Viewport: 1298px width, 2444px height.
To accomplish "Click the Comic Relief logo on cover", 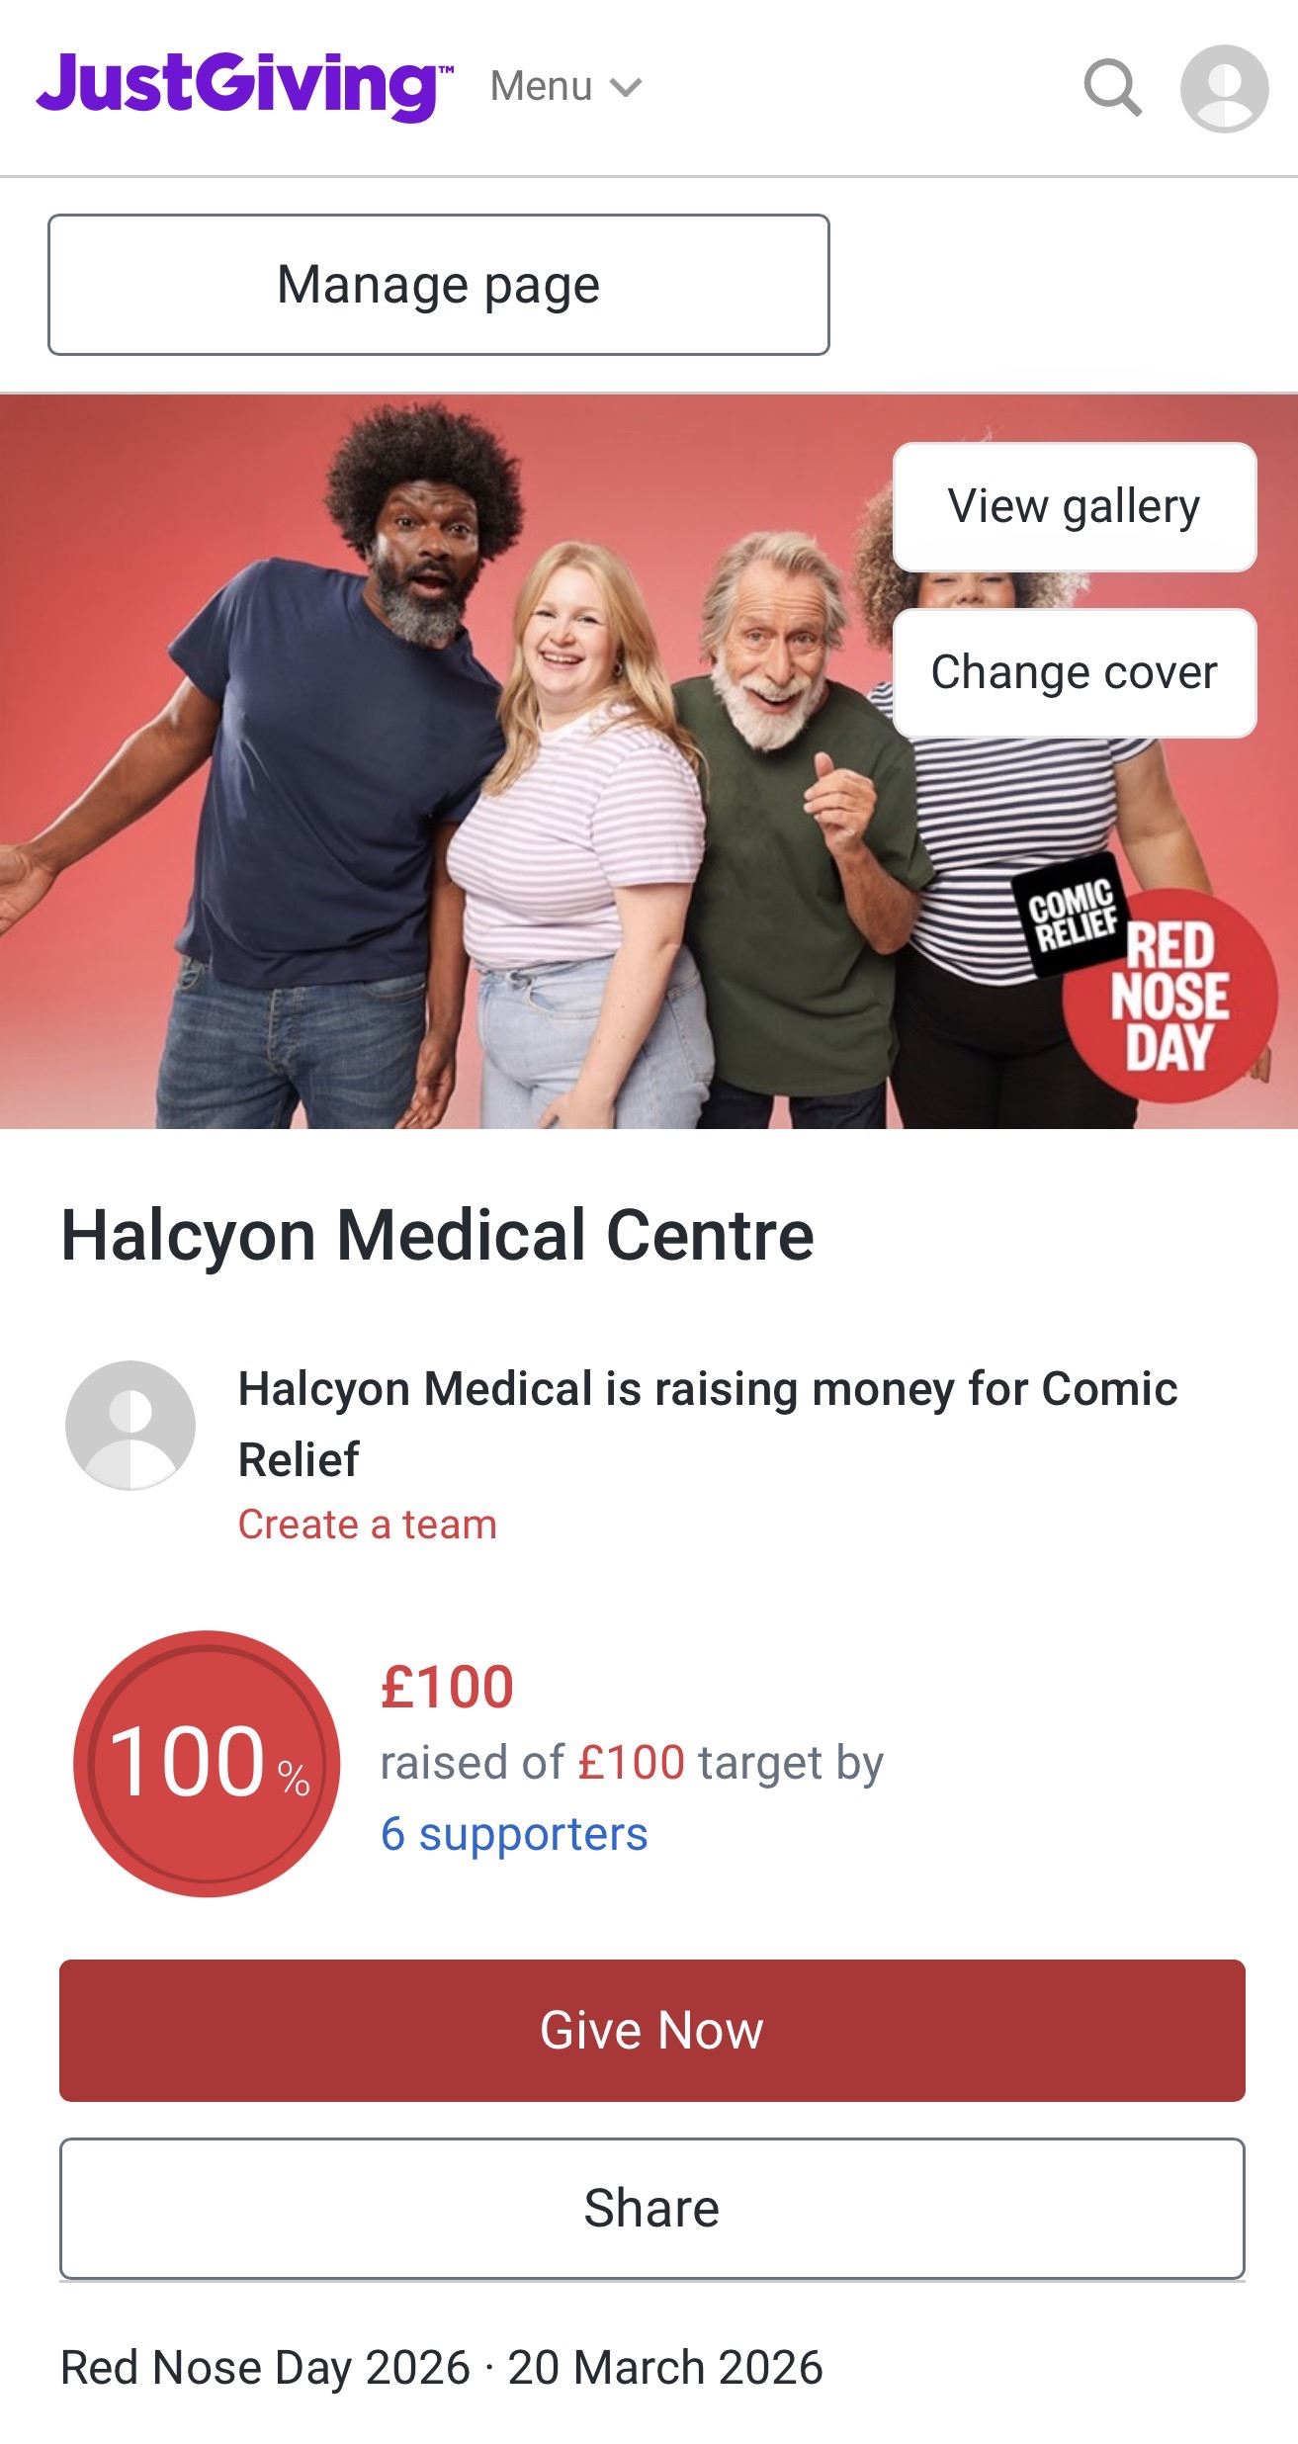I will pyautogui.click(x=1073, y=915).
